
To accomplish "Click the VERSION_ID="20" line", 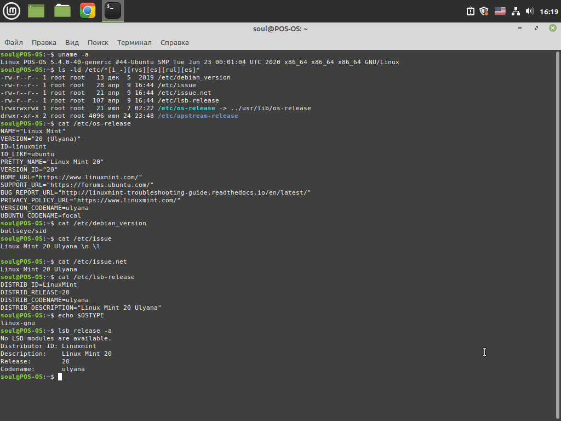I will pos(29,170).
